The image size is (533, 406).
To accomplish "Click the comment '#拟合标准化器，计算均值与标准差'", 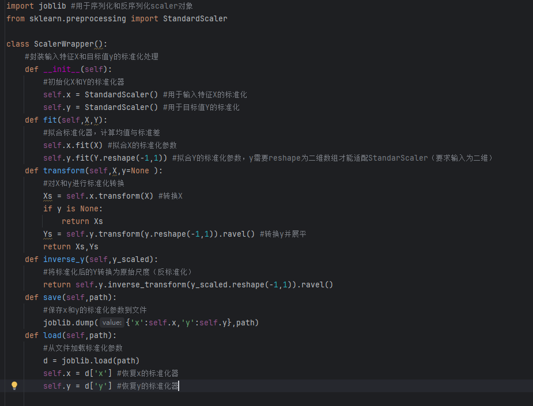I will [101, 132].
